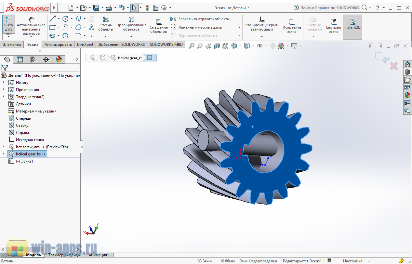412x264 pixels.
Task: Click Зеркально отразить объекты
Action: coord(200,19)
